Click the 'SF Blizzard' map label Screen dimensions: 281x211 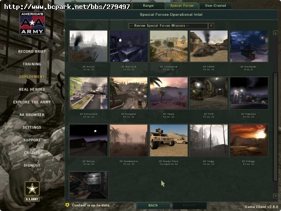point(129,67)
